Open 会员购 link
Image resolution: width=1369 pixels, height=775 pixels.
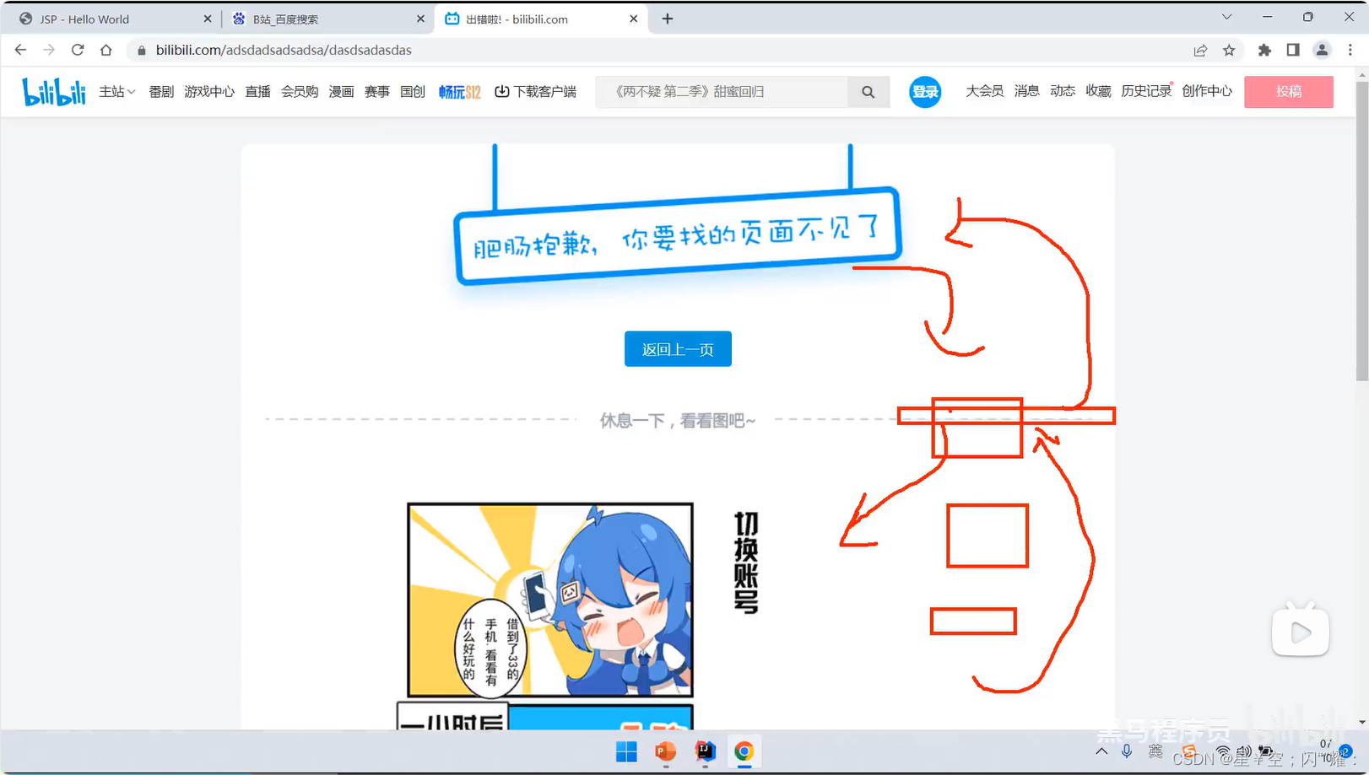[300, 91]
